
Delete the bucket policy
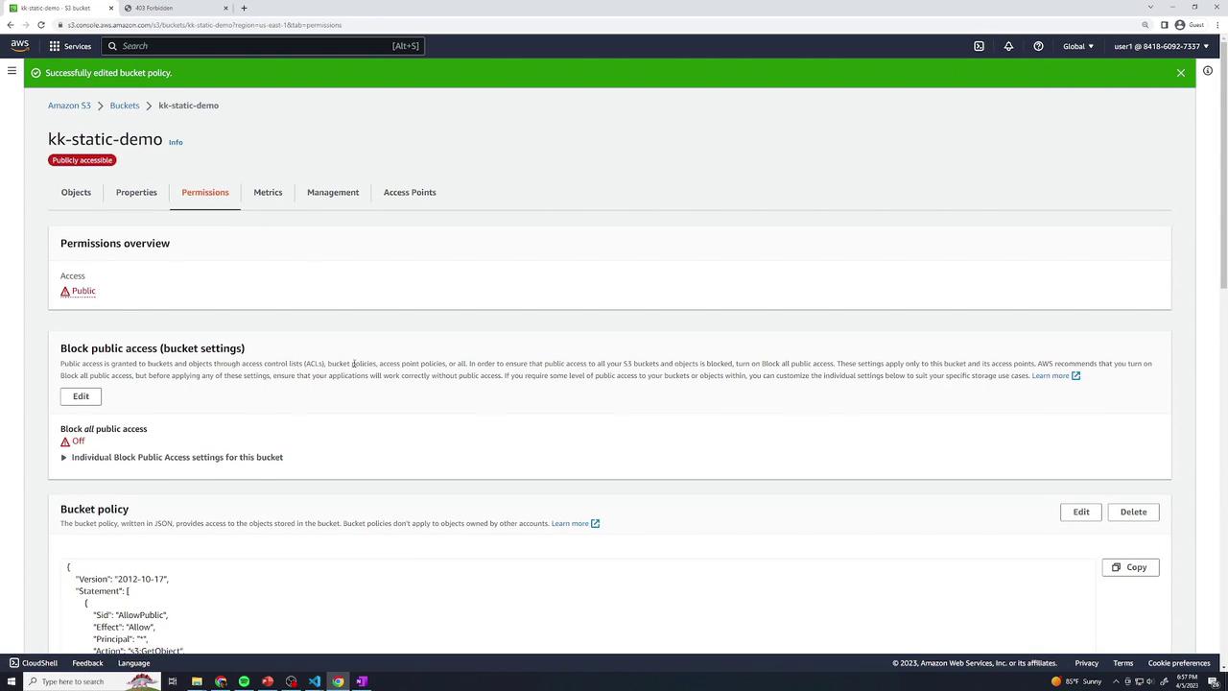pyautogui.click(x=1133, y=512)
